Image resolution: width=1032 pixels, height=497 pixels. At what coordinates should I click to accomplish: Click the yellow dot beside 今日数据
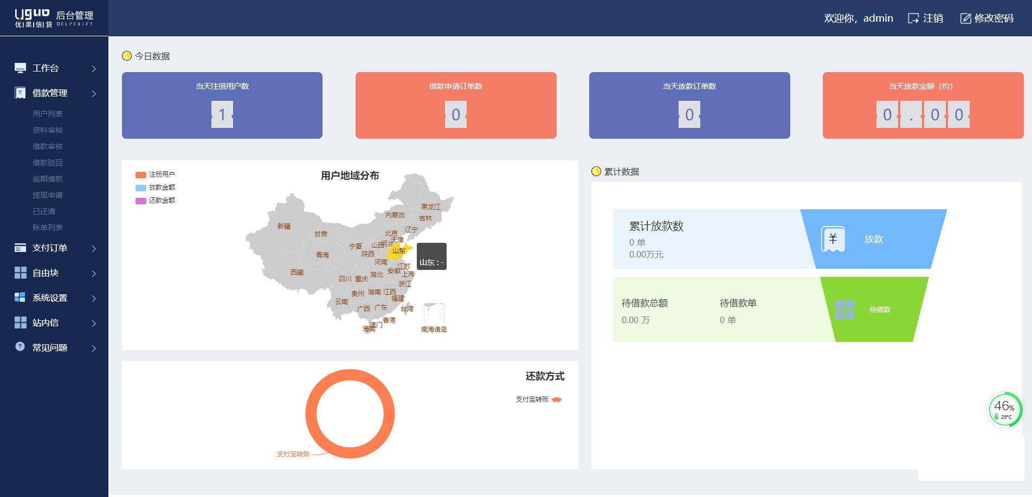[x=127, y=56]
